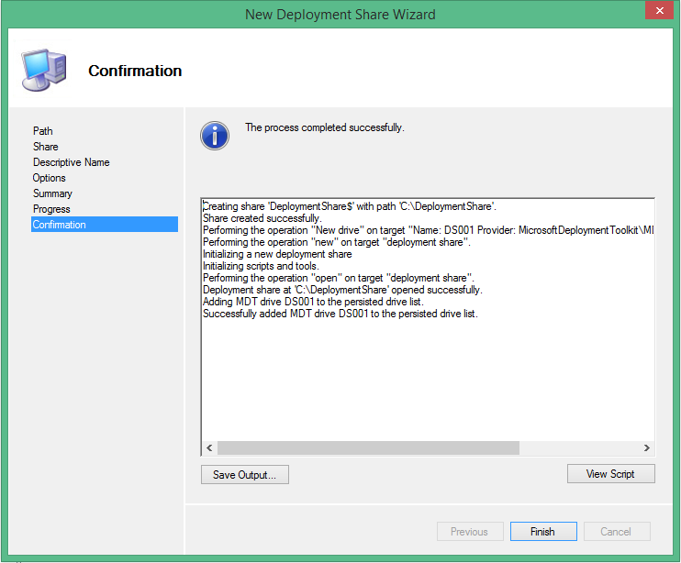681x563 pixels.
Task: Click the computer wizard icon in header
Action: (43, 71)
